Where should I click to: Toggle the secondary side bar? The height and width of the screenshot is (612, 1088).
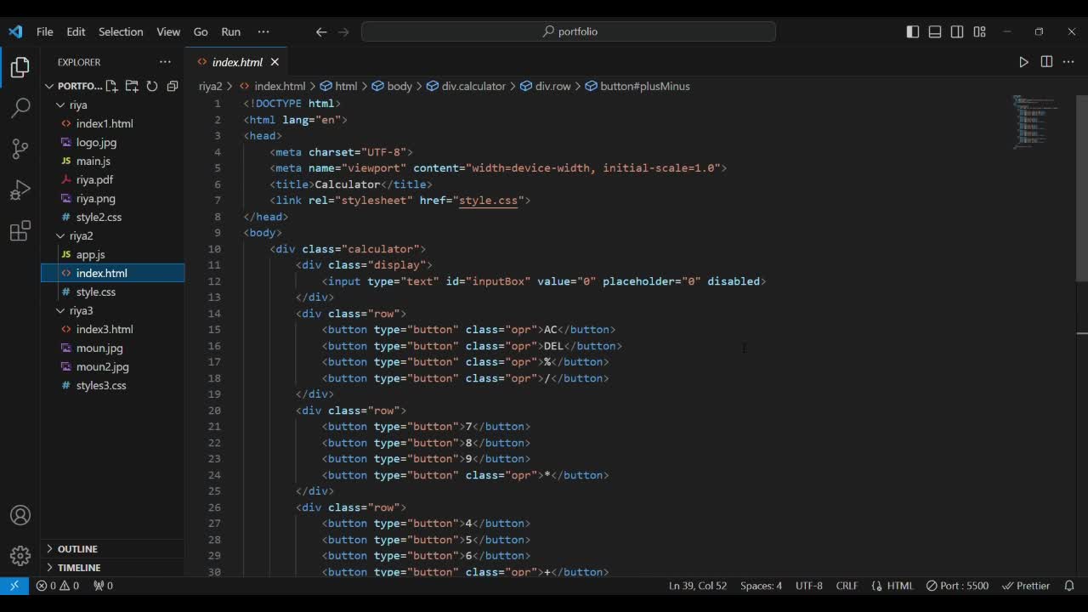[957, 31]
